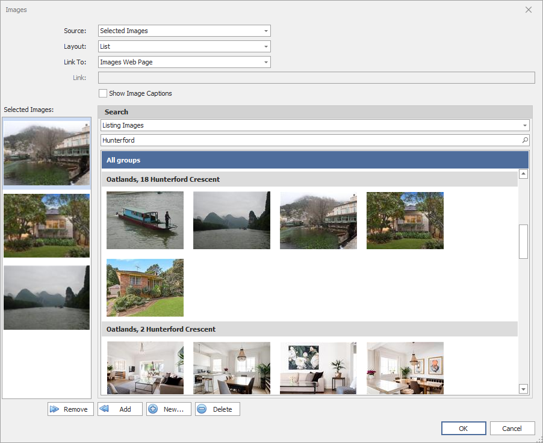Click the Delete button with minus icon
The width and height of the screenshot is (543, 443).
pyautogui.click(x=217, y=409)
